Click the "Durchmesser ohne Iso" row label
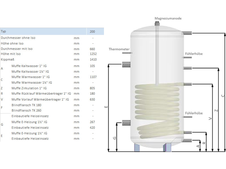This screenshot has width=226, height=169. click(18, 38)
